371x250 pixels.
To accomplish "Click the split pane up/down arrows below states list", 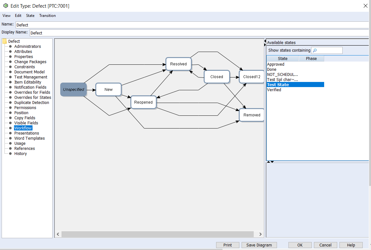I will click(x=270, y=162).
